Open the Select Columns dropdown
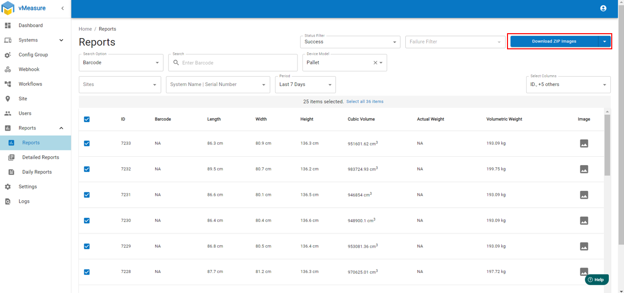The width and height of the screenshot is (624, 293). [568, 84]
